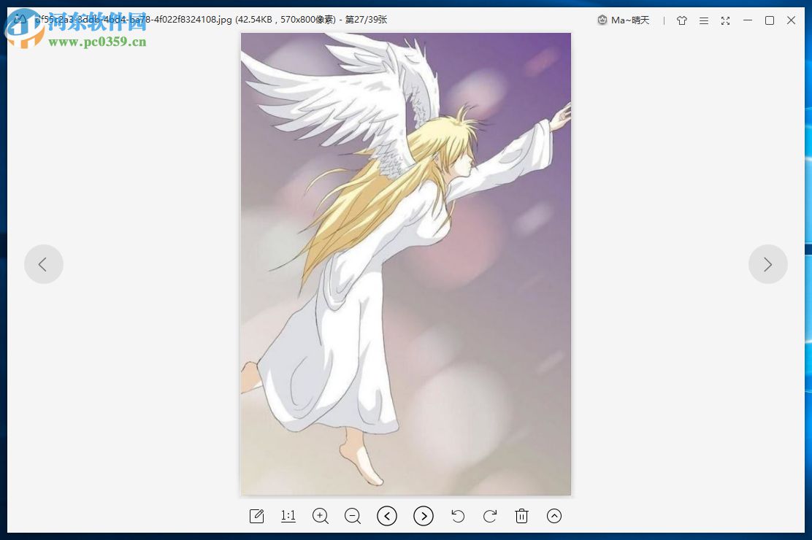Image resolution: width=812 pixels, height=540 pixels.
Task: Open the hamburger main menu
Action: pos(703,20)
